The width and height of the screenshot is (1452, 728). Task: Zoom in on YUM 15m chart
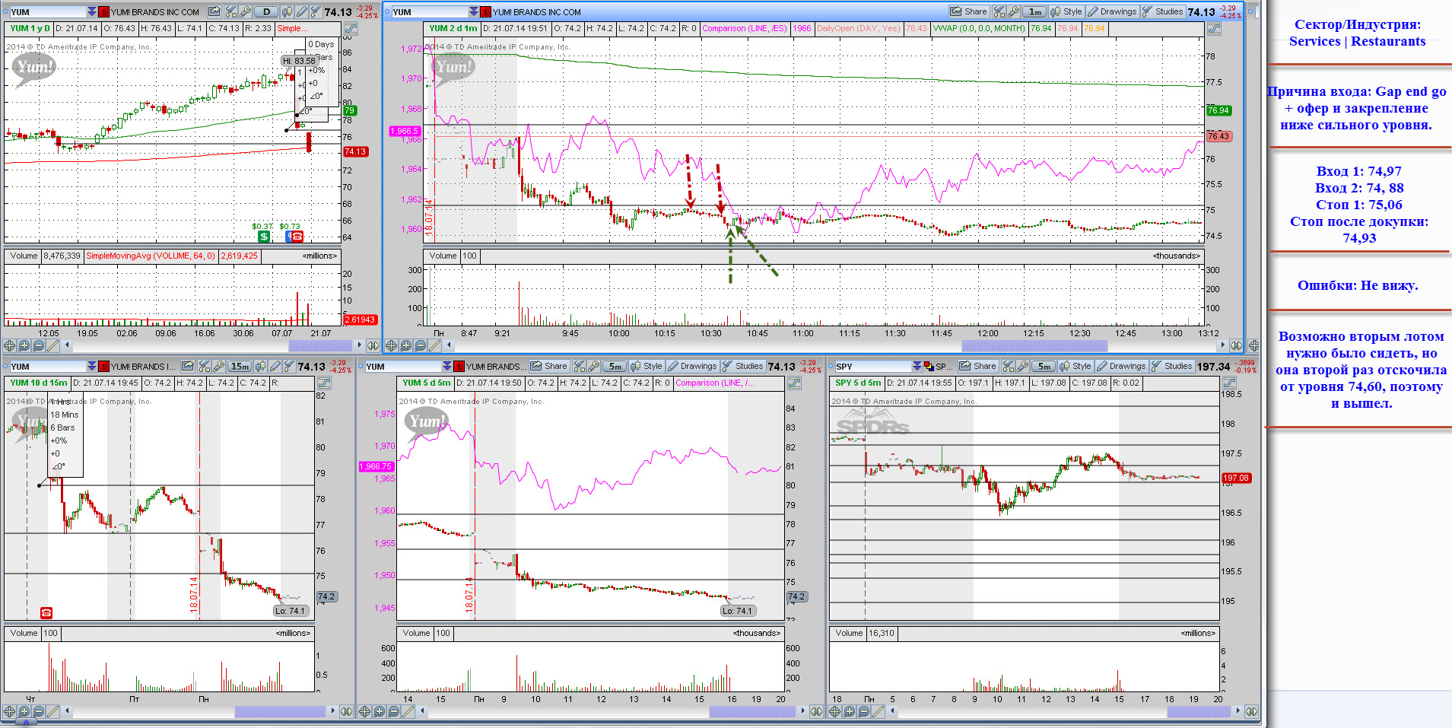(x=24, y=711)
